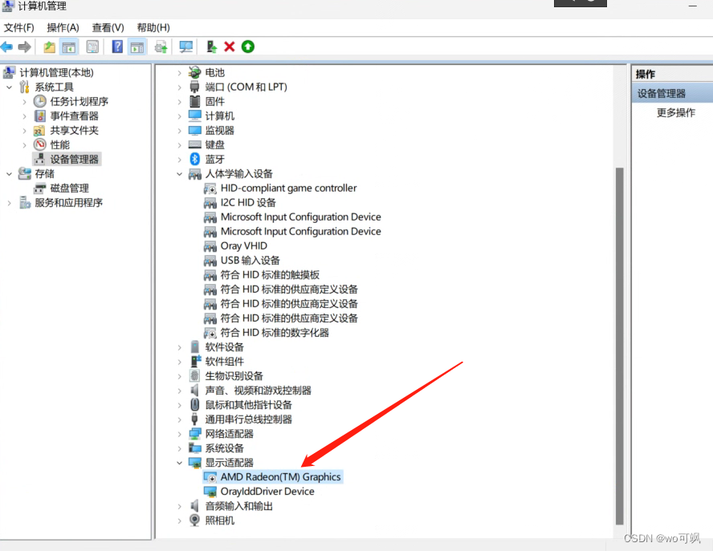This screenshot has height=551, width=713.
Task: Expand the 监视器 category
Action: pos(180,131)
